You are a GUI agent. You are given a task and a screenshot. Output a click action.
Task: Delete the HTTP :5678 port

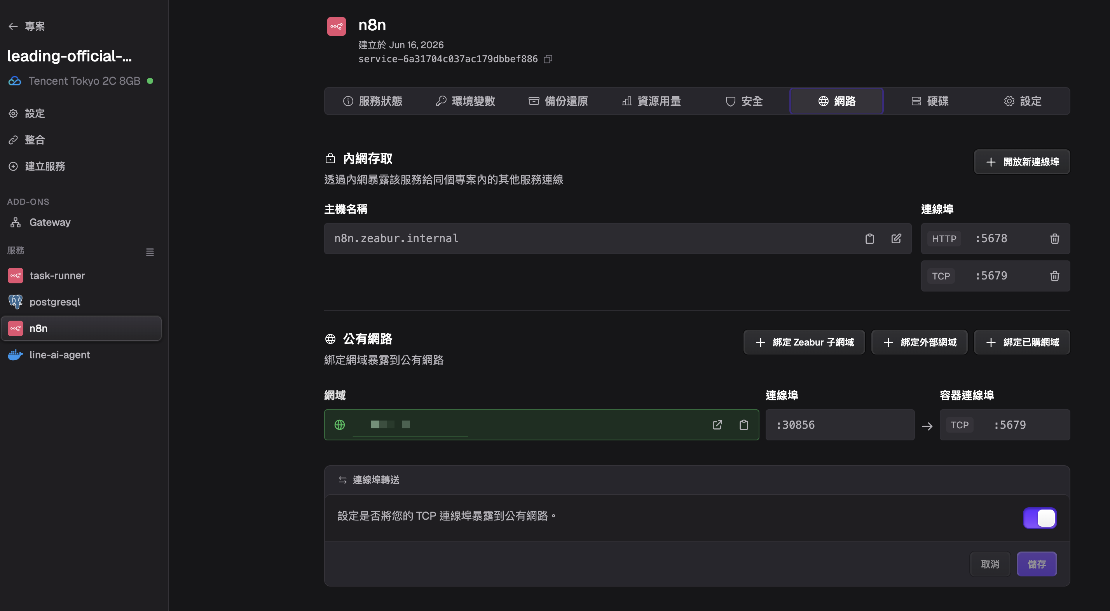pyautogui.click(x=1054, y=239)
